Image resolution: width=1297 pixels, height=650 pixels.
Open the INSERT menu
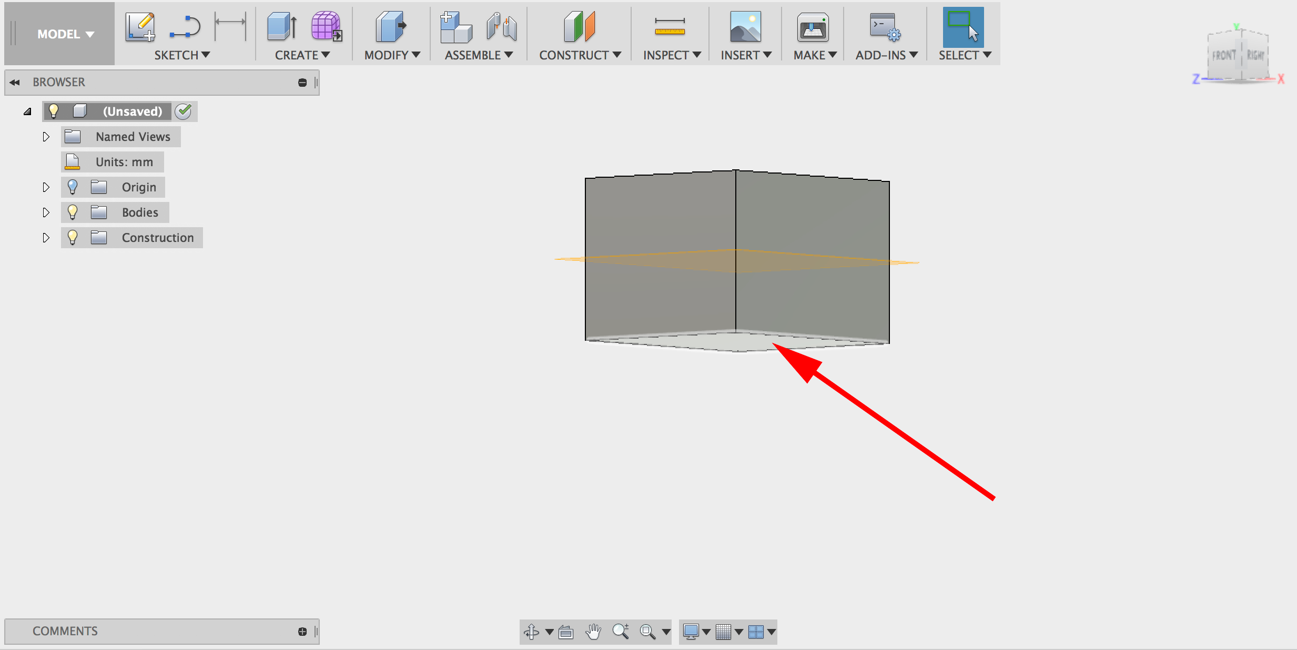(746, 55)
